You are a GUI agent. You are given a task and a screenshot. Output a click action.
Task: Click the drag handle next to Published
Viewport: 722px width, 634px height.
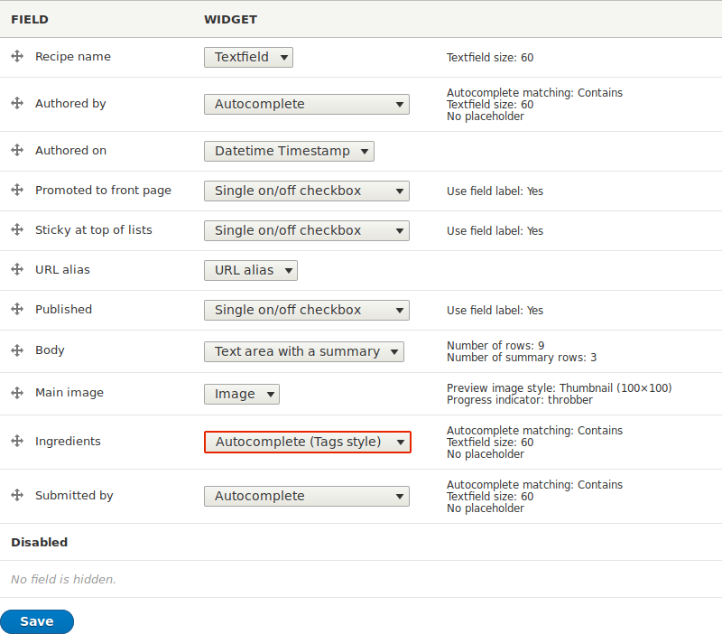pyautogui.click(x=17, y=310)
